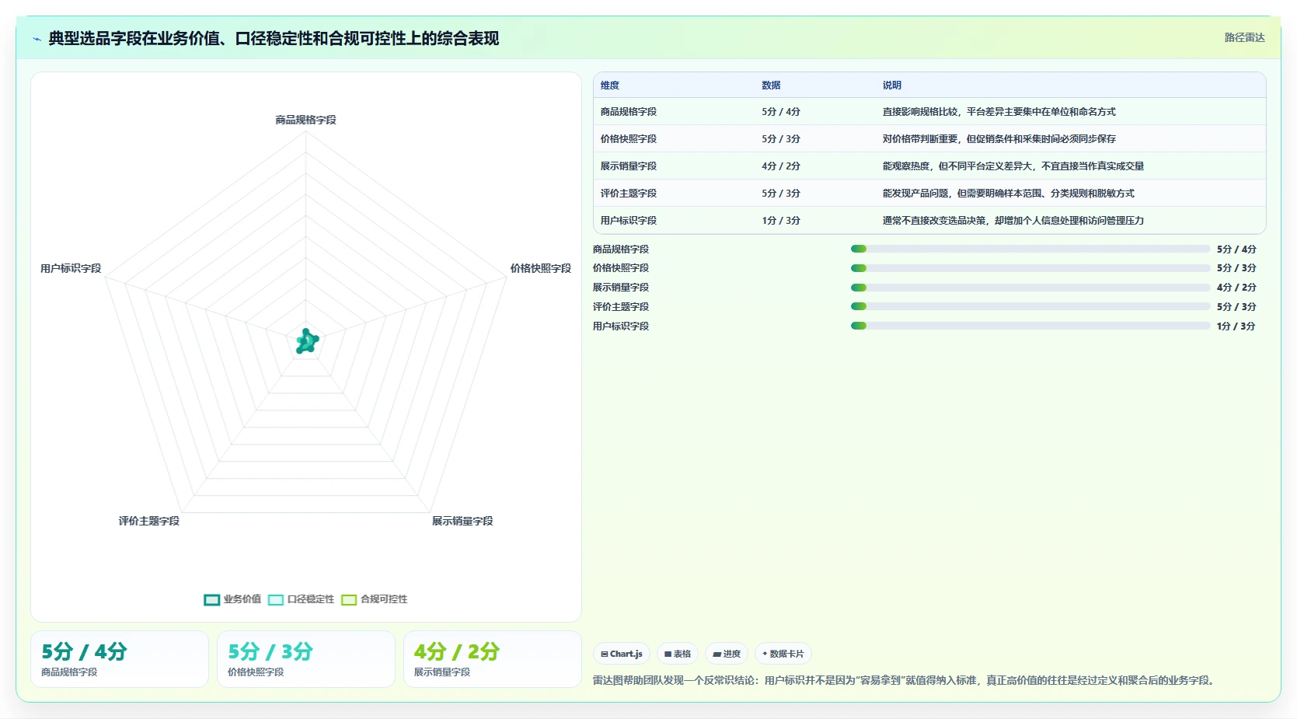This screenshot has height=719, width=1297.
Task: Toggle the 业务价值 legend swatch
Action: (211, 599)
